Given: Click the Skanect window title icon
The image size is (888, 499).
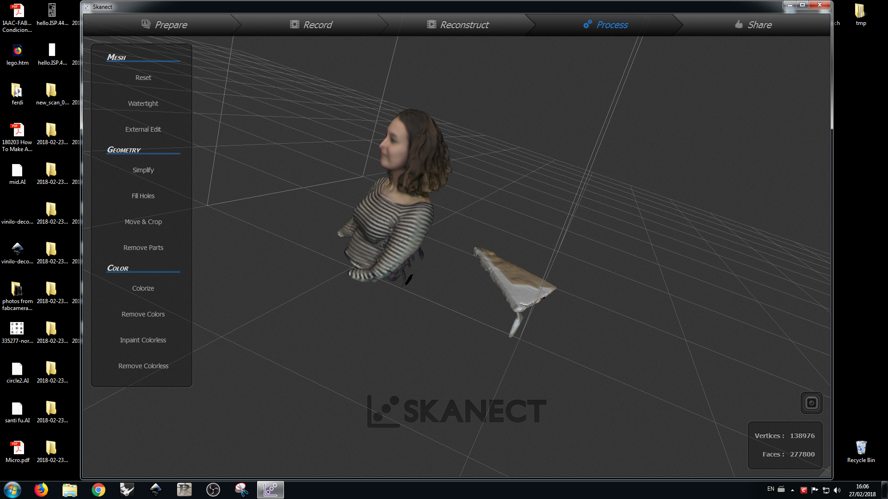Looking at the screenshot, I should (x=87, y=6).
